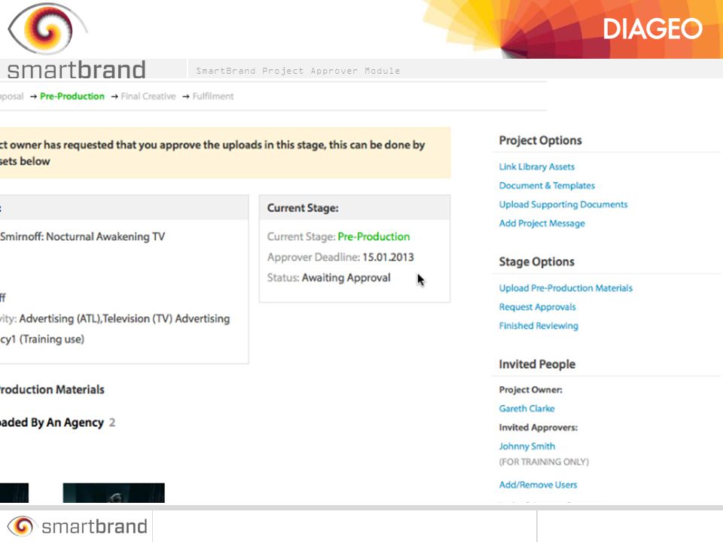Click the Smirnoff: Nocturnal Awakening TV project name
Viewport: 723px width, 542px height.
point(83,237)
